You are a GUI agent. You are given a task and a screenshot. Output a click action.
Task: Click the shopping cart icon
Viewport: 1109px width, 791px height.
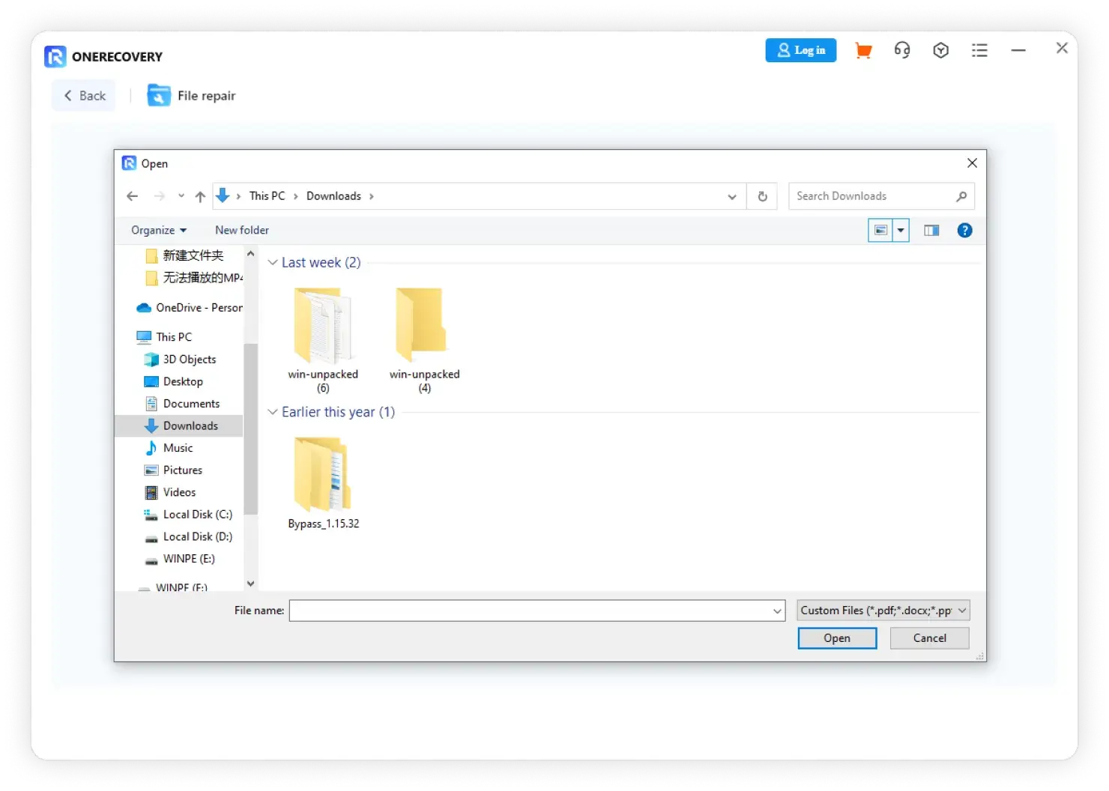[863, 51]
